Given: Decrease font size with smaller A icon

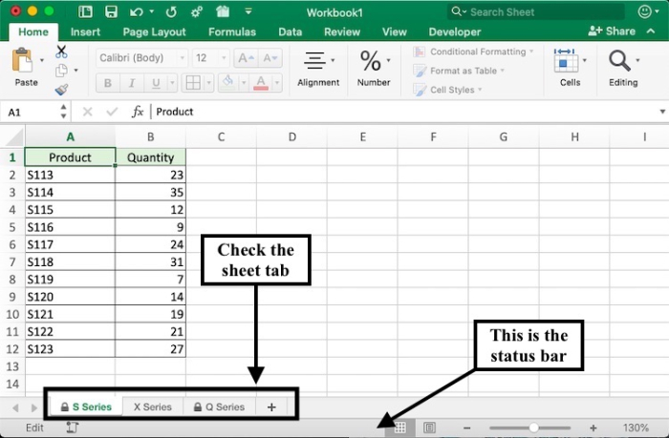Looking at the screenshot, I should [x=270, y=58].
